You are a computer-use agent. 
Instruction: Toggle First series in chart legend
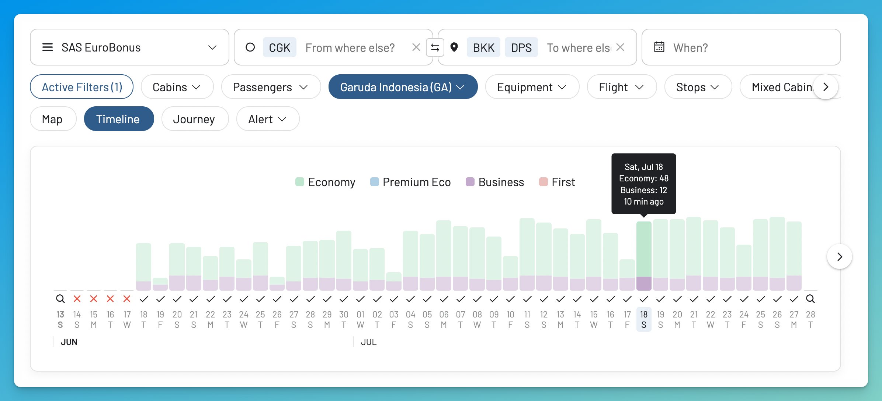click(x=557, y=182)
